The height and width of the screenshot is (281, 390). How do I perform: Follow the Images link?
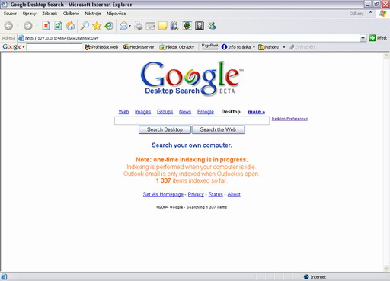pos(142,112)
